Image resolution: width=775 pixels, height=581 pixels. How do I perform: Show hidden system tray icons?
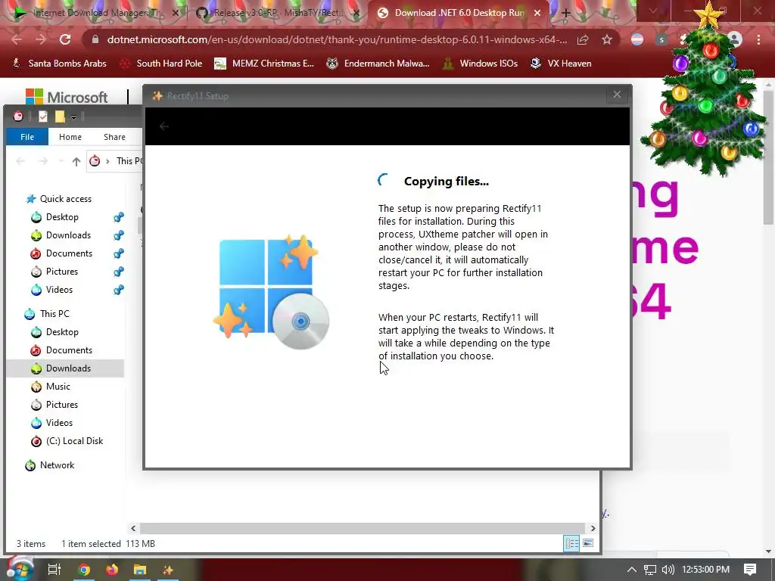(x=632, y=570)
